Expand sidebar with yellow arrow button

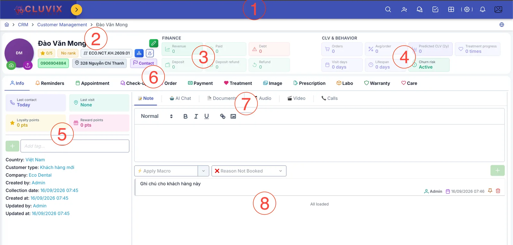pyautogui.click(x=76, y=10)
